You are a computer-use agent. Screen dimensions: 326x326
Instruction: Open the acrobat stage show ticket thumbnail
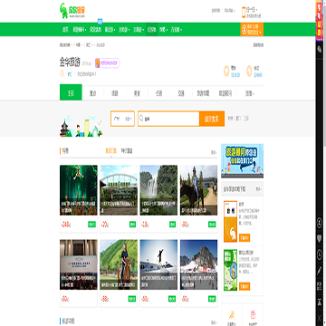[x=79, y=190]
